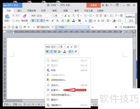This screenshot has width=140, height=109.
Task: Open file folder icon in quick toolbar
Action: coord(5,27)
